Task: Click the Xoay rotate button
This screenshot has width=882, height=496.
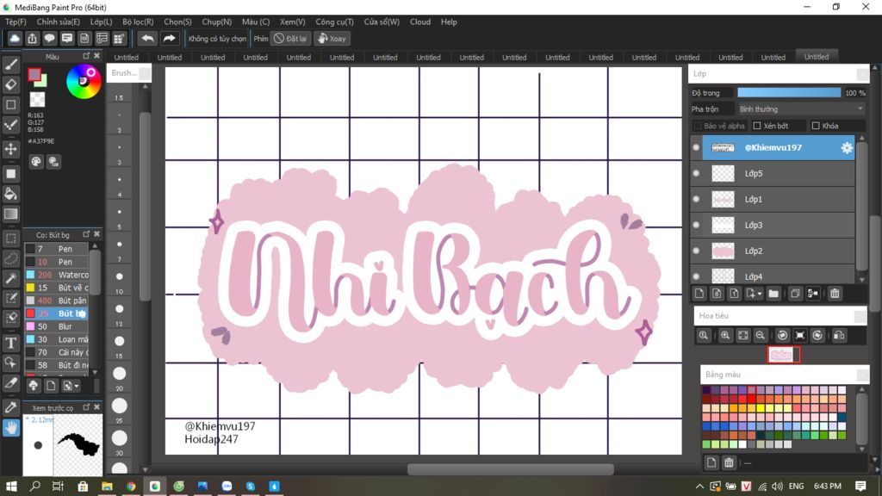Action: [332, 38]
